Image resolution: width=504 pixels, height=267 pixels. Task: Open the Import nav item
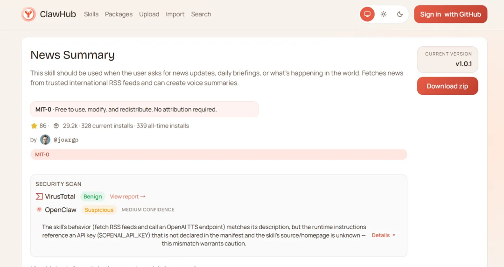[x=175, y=14]
